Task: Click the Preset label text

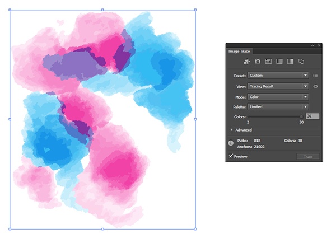Action: tap(240, 76)
